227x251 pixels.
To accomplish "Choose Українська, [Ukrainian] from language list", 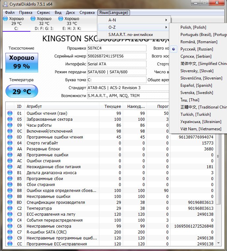I will point(199,122).
